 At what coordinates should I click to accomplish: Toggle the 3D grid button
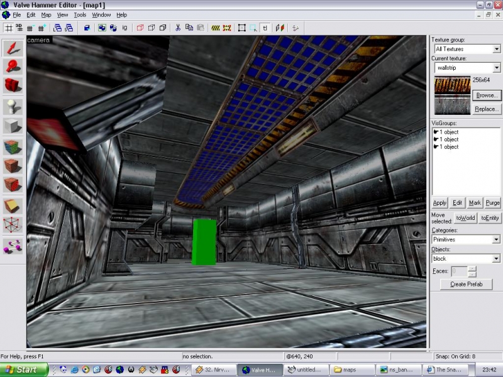18,28
